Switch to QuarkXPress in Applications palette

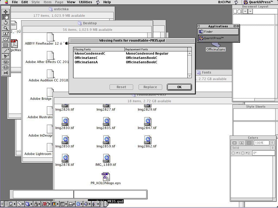pyautogui.click(x=218, y=38)
